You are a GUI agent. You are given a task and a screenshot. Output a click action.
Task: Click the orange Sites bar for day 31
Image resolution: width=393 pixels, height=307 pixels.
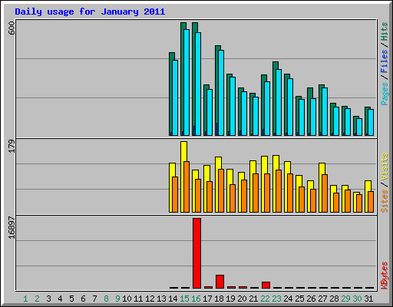click(371, 202)
